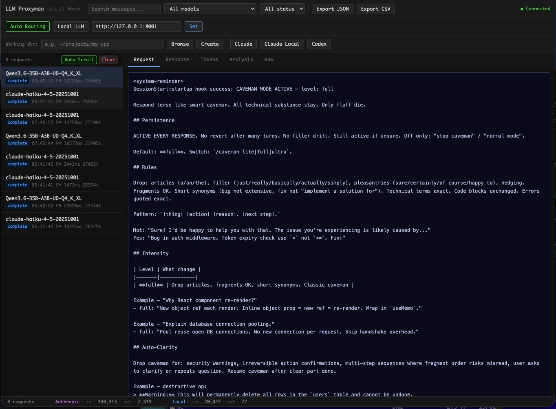This screenshot has width=556, height=409.
Task: Focus the Search messages field
Action: pyautogui.click(x=124, y=9)
